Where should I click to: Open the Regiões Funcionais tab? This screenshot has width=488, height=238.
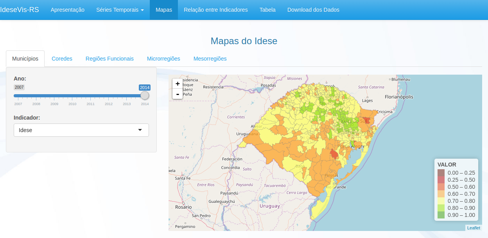pos(109,58)
